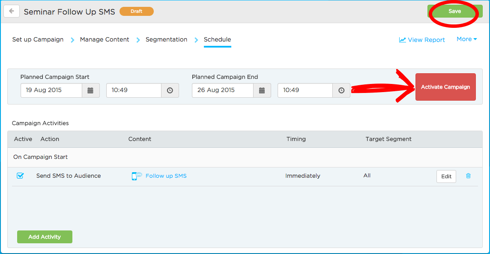This screenshot has height=254, width=490.
Task: Click the end time field showing 10:49
Action: point(305,90)
